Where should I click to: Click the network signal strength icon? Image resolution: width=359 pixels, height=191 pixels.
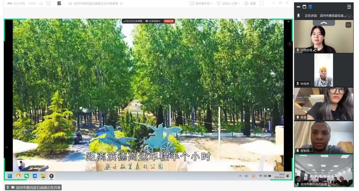[41, 3]
